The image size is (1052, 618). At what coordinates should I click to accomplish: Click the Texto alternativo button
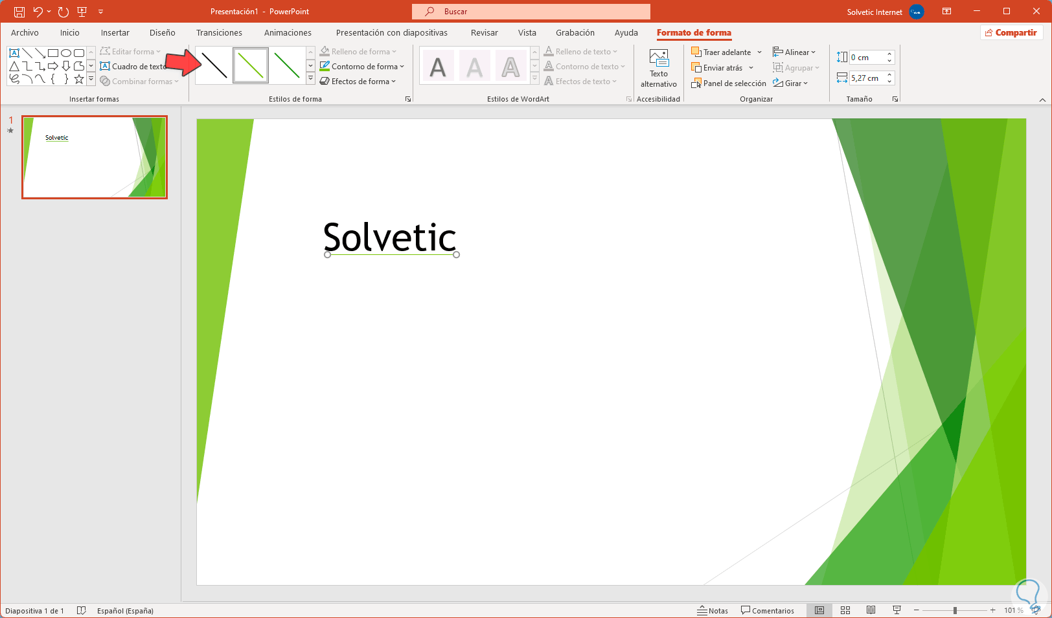coord(659,69)
